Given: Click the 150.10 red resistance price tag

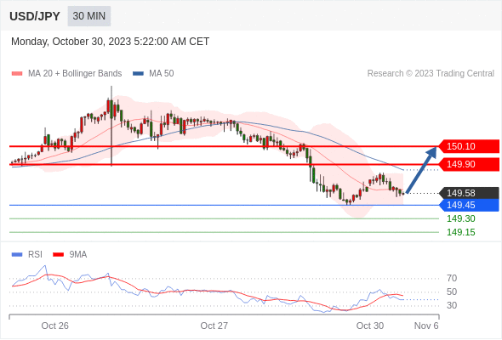Looking at the screenshot, I should click(x=469, y=146).
